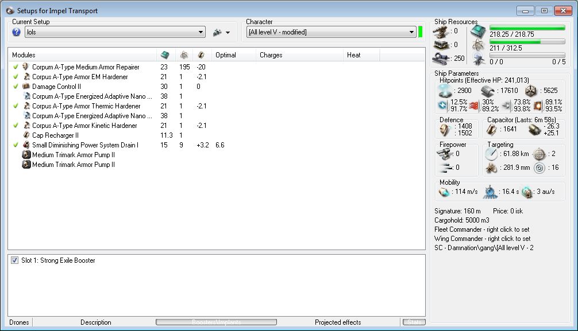
Task: Click the Defence tank icon
Action: 445,130
